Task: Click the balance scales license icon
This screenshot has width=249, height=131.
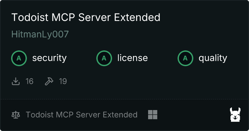Action: pos(16,115)
